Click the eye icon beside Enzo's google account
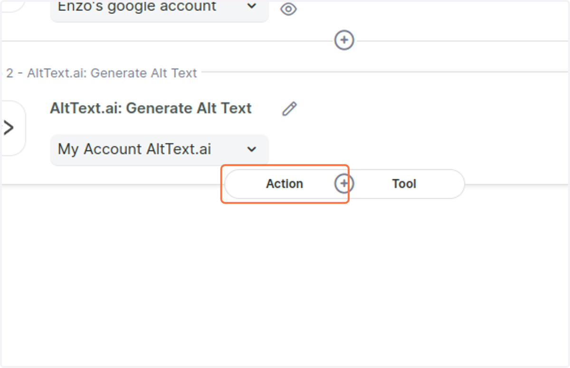Screen dimensions: 570x368 click(x=289, y=9)
